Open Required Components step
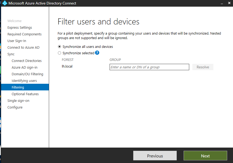233x163 pixels. point(24,34)
